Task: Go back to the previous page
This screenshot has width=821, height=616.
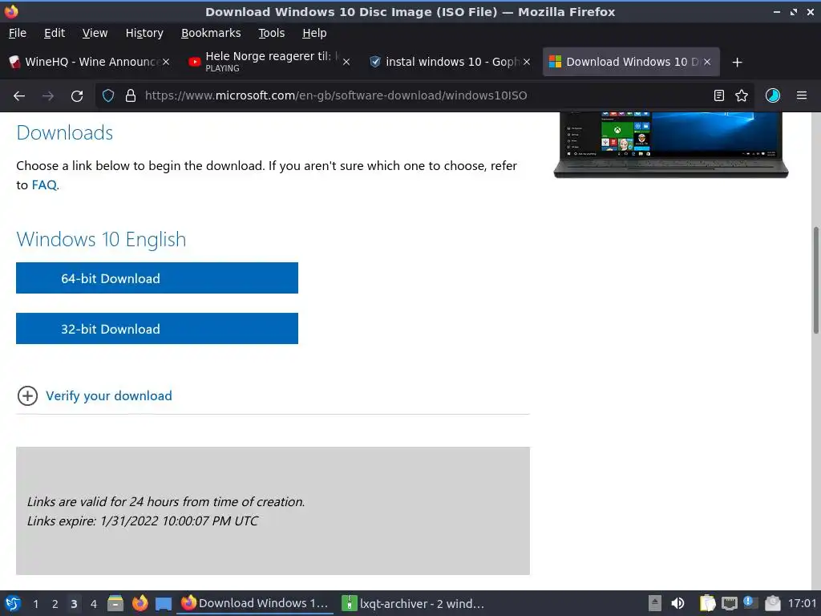Action: 19,95
